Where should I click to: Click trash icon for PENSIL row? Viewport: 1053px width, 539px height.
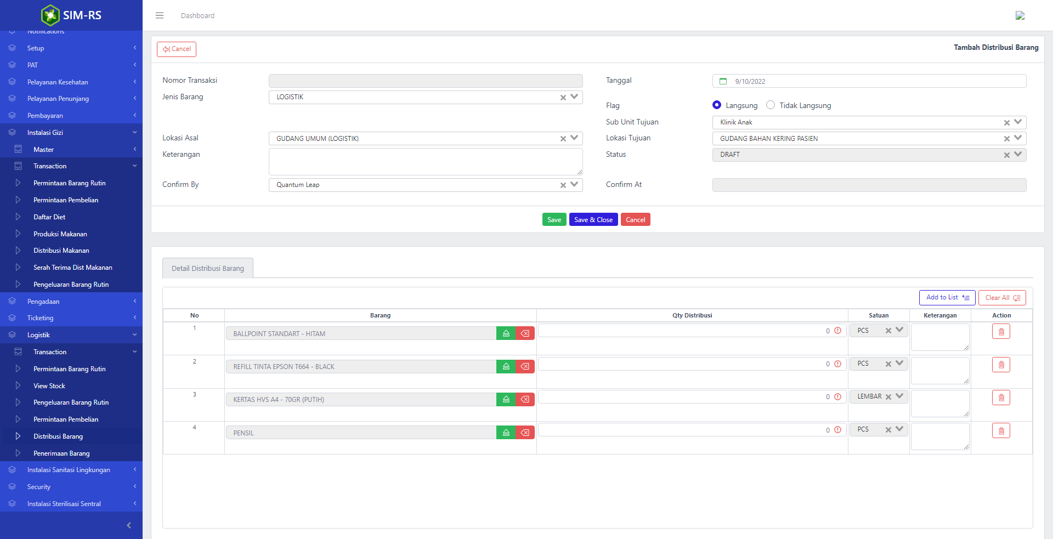[1001, 431]
